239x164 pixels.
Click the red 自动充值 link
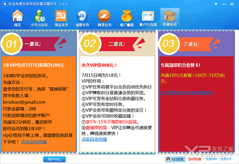(x=195, y=159)
